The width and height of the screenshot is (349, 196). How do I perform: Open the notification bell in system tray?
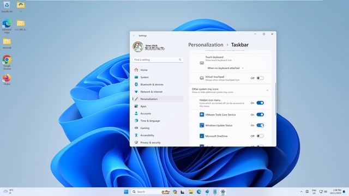pyautogui.click(x=344, y=192)
